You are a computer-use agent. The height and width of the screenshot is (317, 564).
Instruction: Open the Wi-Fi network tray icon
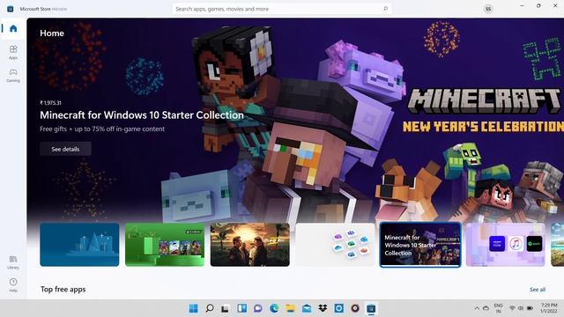[512, 308]
